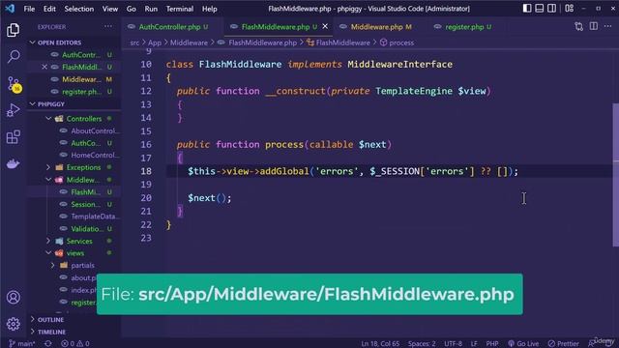Go to line via Ln 18, Col 65
Image resolution: width=619 pixels, height=348 pixels.
[380, 344]
